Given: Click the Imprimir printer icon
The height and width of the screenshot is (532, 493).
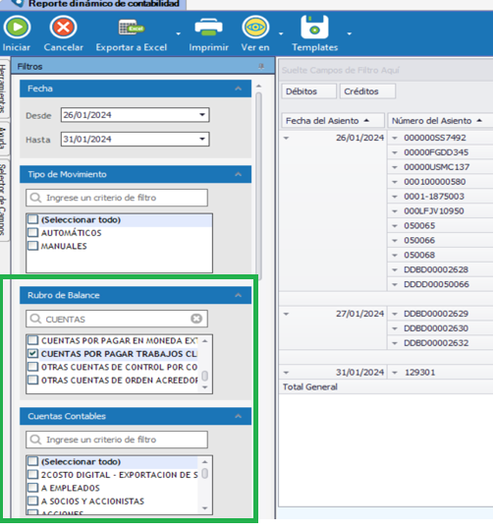Looking at the screenshot, I should pos(208,28).
